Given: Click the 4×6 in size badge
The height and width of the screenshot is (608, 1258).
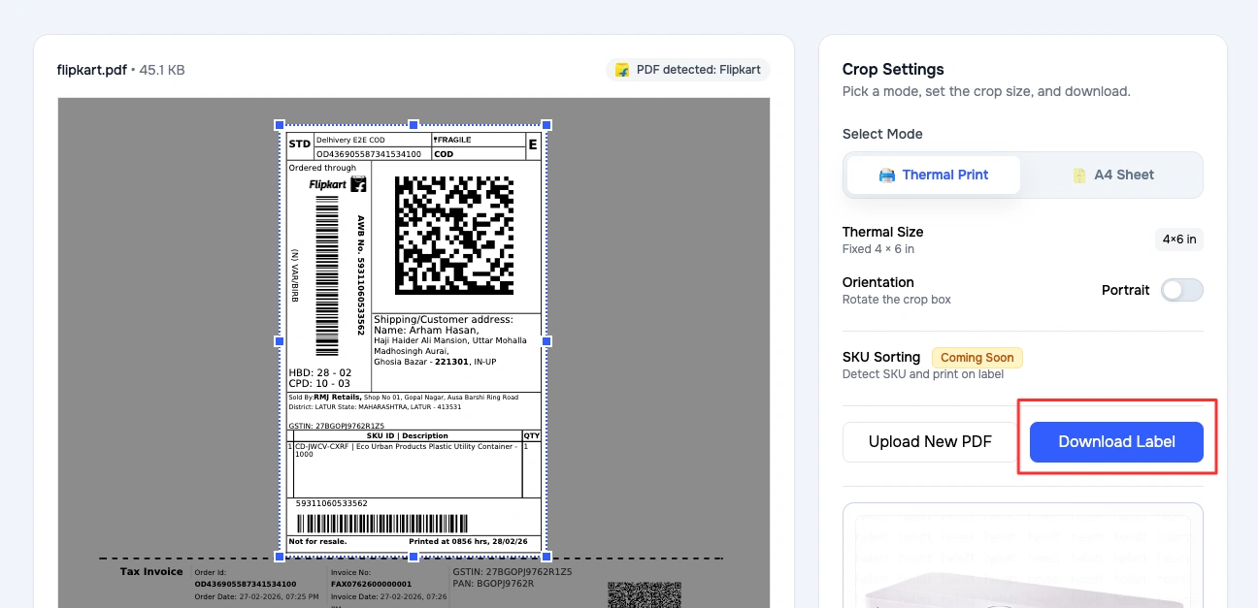Looking at the screenshot, I should point(1179,240).
